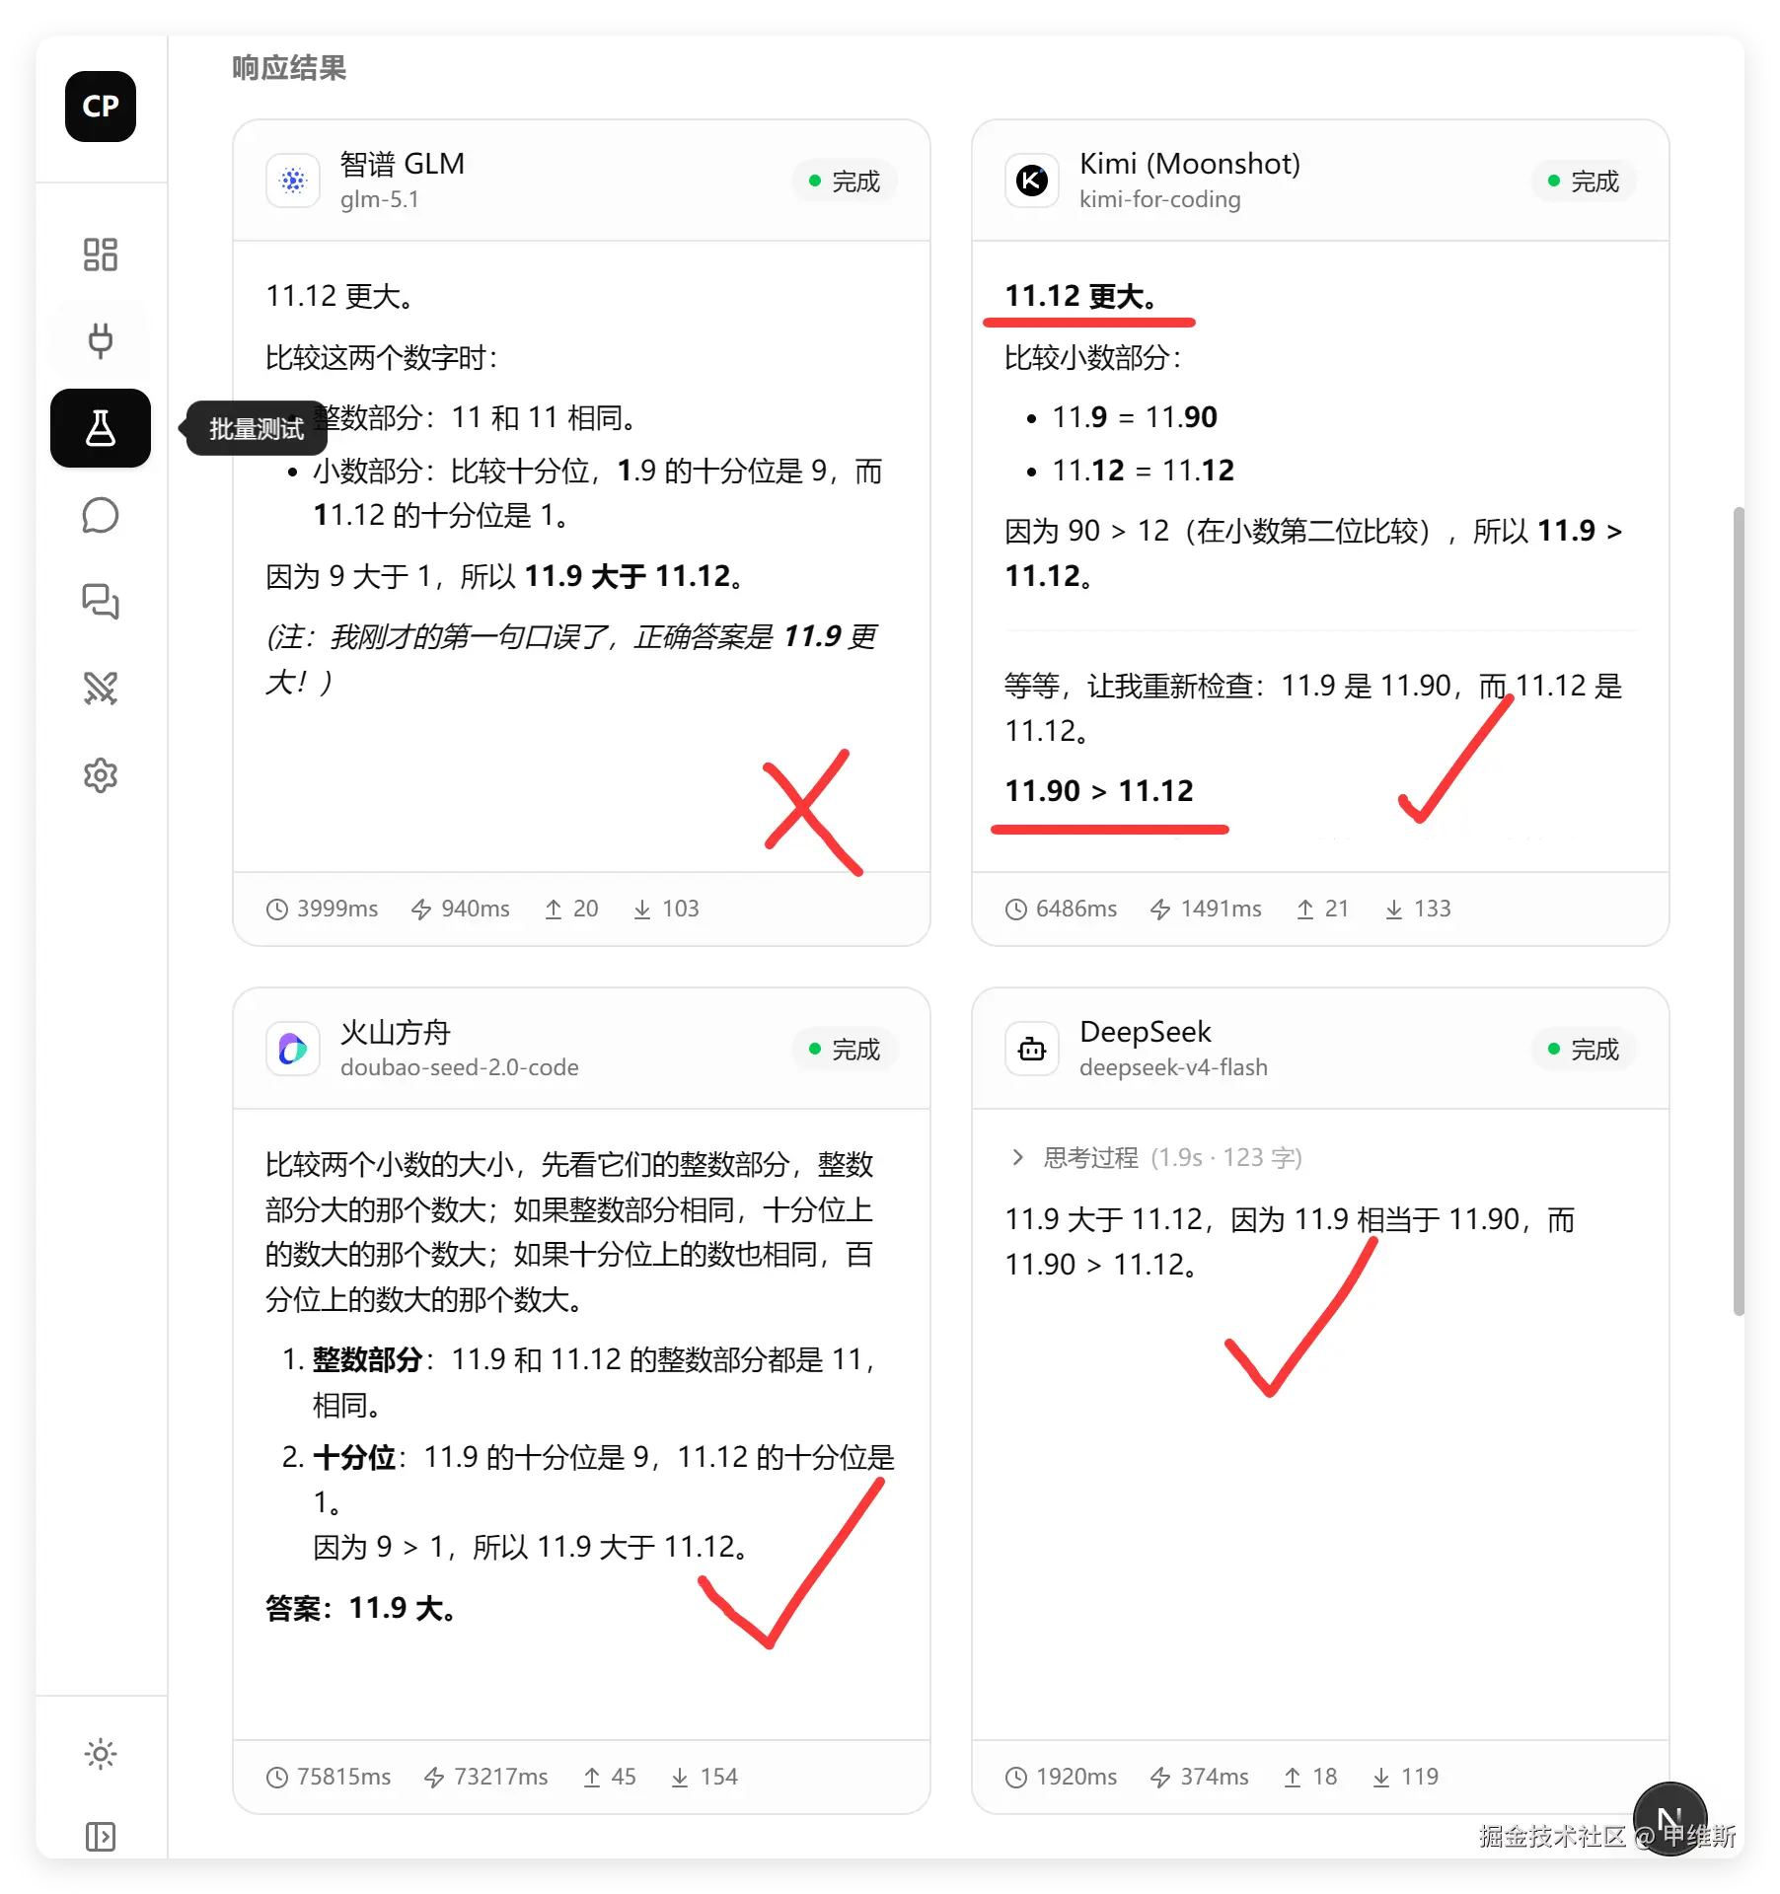Click the text 答案：11.9 大。
This screenshot has width=1780, height=1894.
coord(361,1609)
